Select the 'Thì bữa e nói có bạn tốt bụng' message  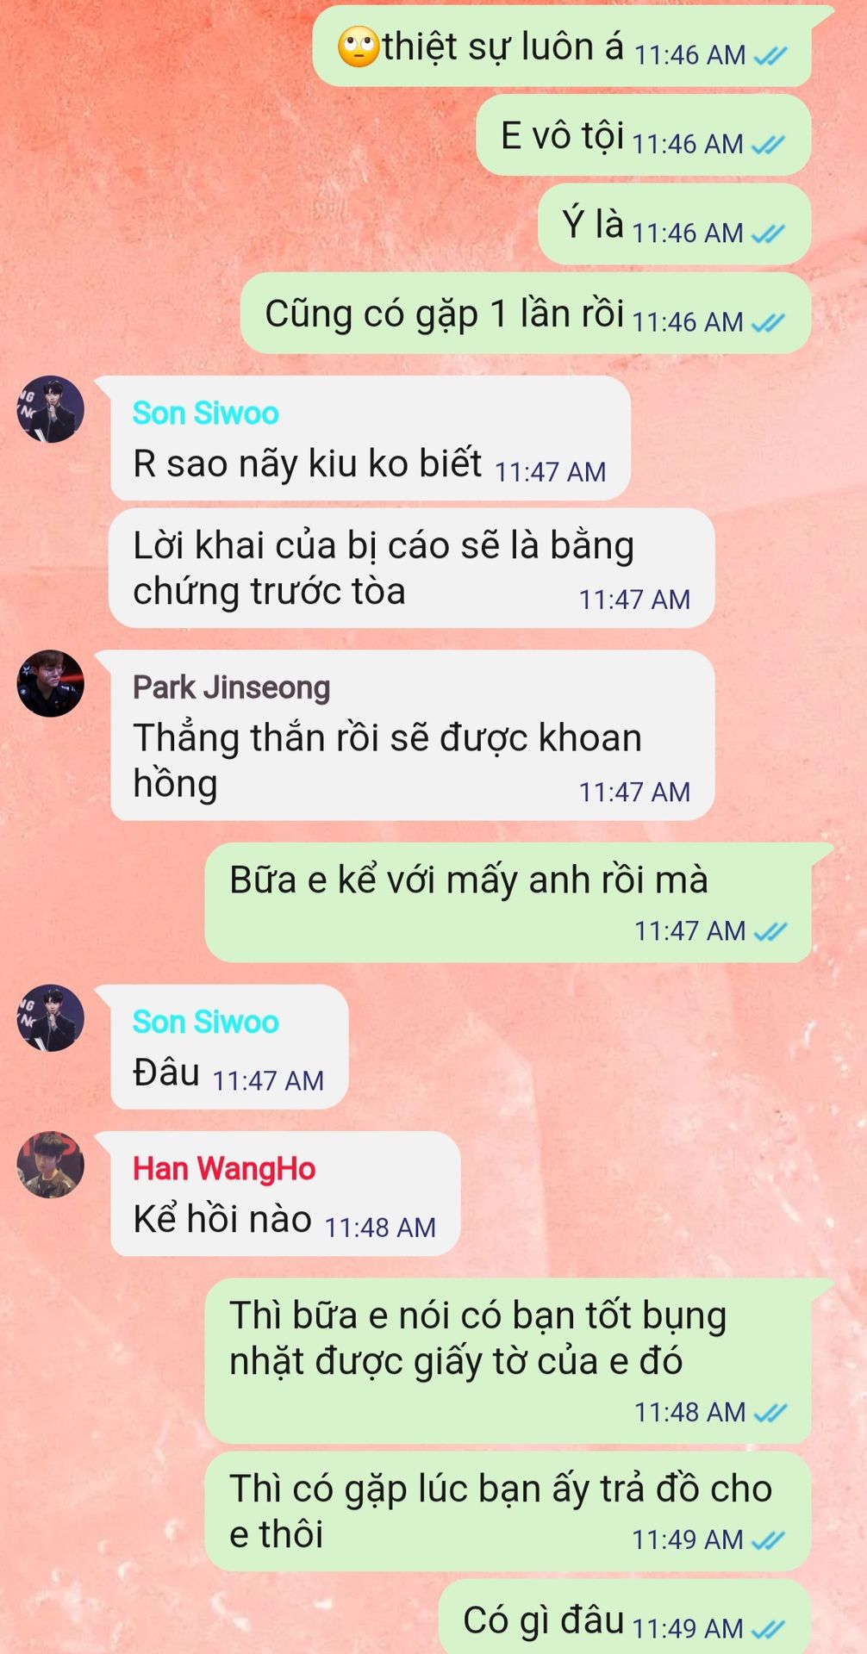click(508, 1361)
